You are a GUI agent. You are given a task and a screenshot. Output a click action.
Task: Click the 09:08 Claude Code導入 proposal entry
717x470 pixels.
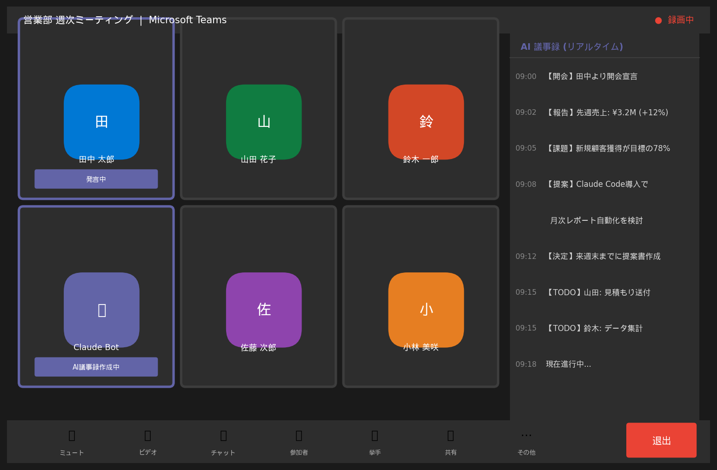[597, 184]
